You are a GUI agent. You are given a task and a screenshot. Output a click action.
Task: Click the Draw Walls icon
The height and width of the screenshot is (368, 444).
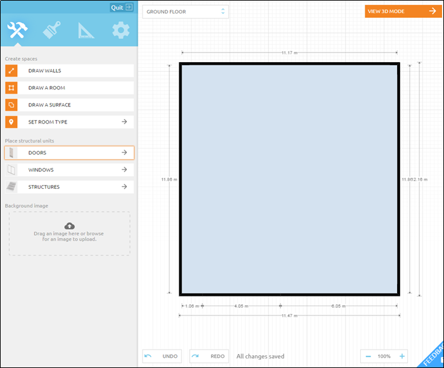tap(11, 71)
